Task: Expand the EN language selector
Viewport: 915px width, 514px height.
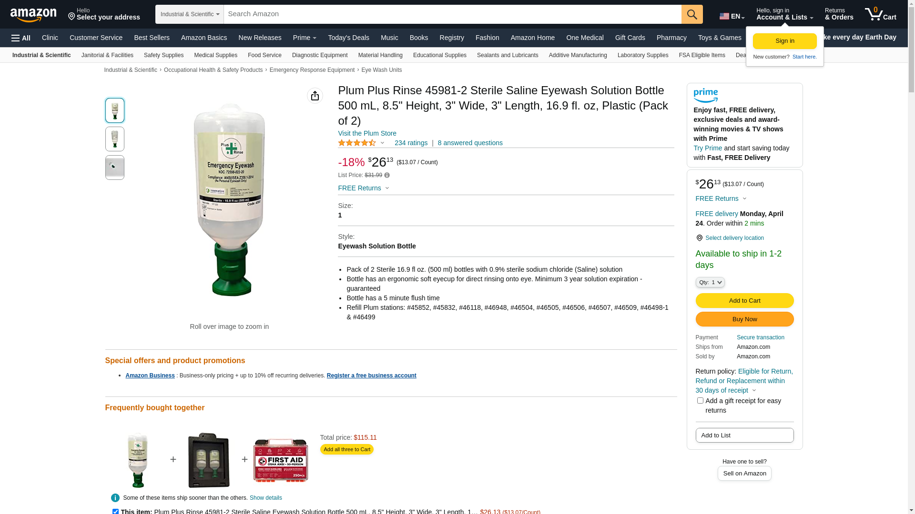Action: pos(732,16)
